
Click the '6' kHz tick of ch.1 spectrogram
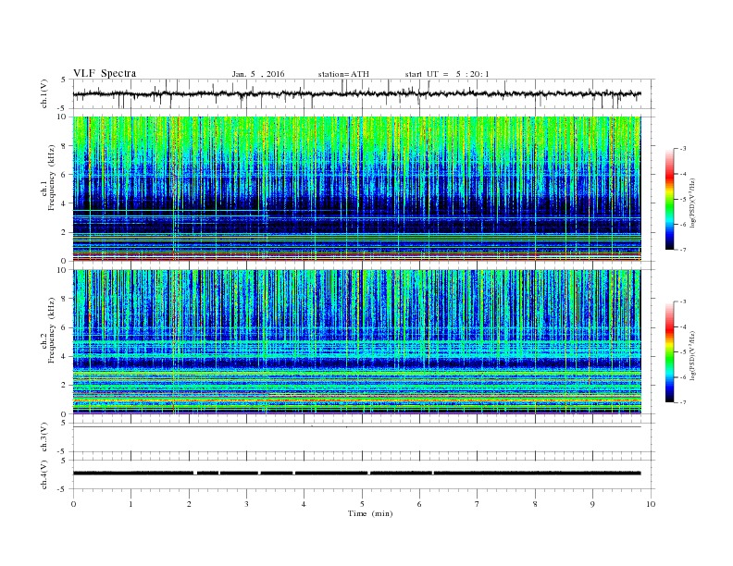click(x=65, y=175)
